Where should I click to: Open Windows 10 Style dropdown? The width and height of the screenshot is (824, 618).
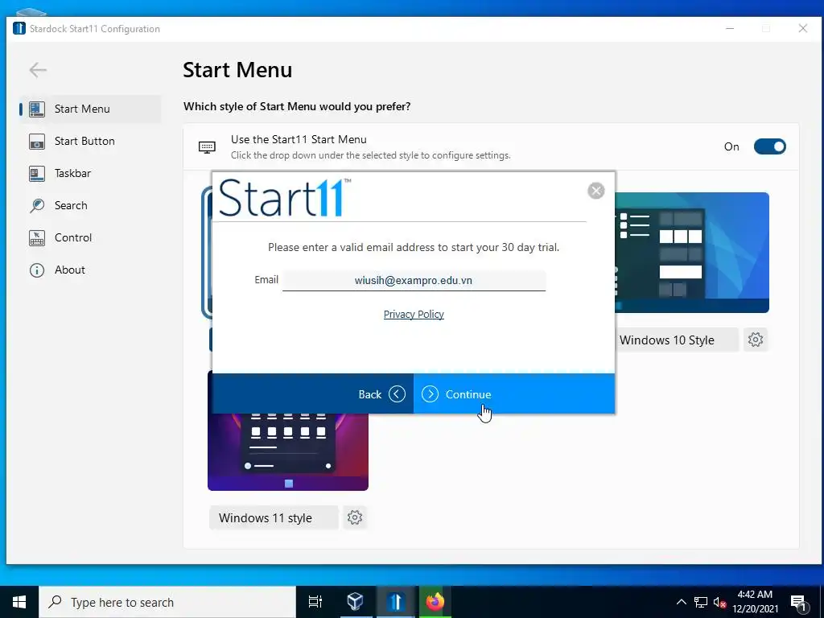tap(676, 340)
